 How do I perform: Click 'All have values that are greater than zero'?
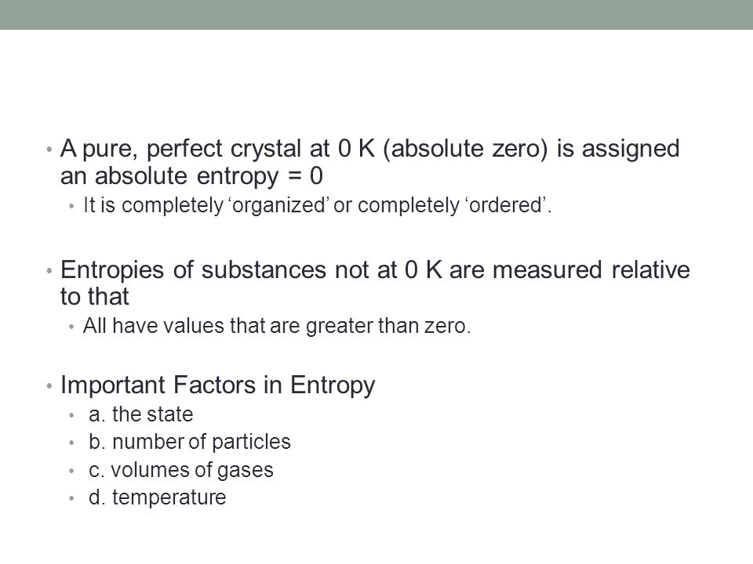click(277, 326)
